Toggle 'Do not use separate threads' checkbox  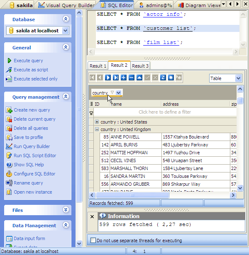pos(93,240)
